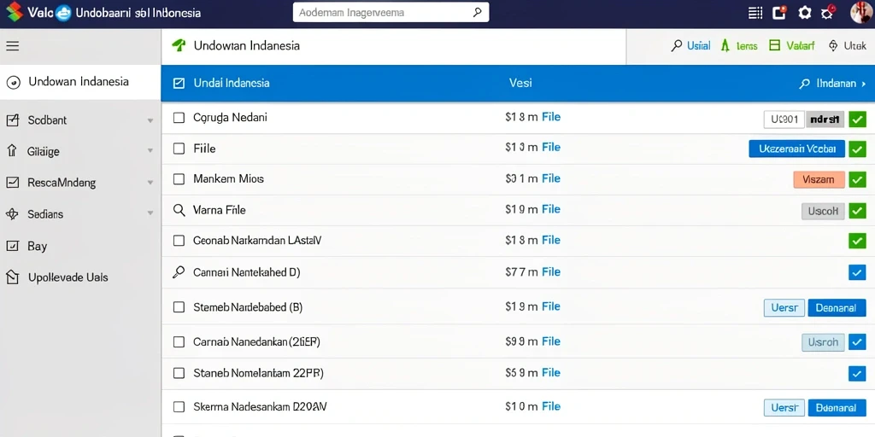
Task: Click the key icon on the Cannari Nantekahed row
Action: [179, 272]
